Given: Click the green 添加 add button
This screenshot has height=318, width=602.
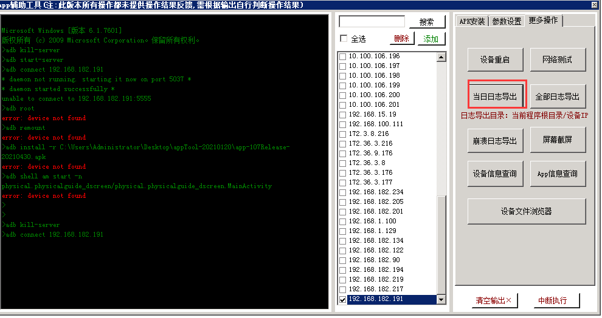Looking at the screenshot, I should click(431, 39).
